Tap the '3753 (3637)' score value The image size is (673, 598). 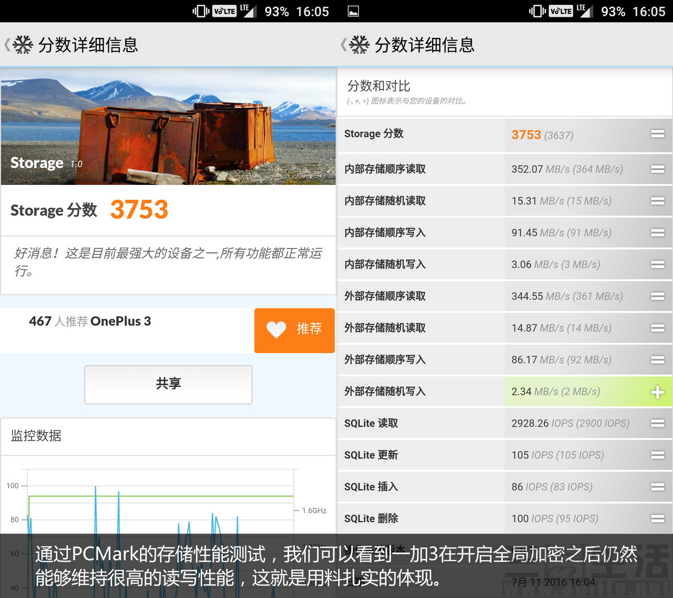(542, 135)
